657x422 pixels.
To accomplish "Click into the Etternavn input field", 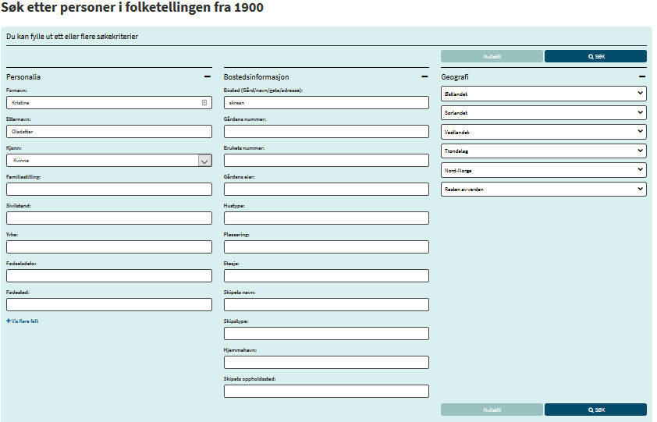I will pos(109,131).
